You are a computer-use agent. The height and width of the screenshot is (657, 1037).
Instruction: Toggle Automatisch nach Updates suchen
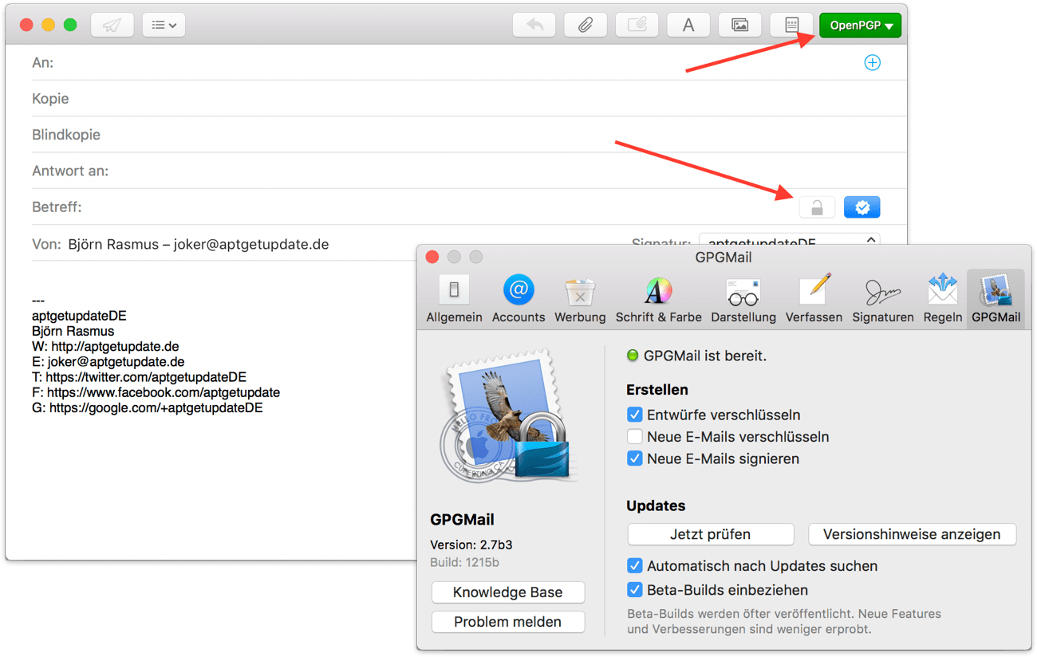[x=634, y=566]
